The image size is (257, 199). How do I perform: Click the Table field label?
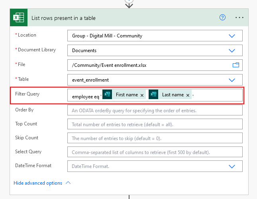click(x=23, y=79)
